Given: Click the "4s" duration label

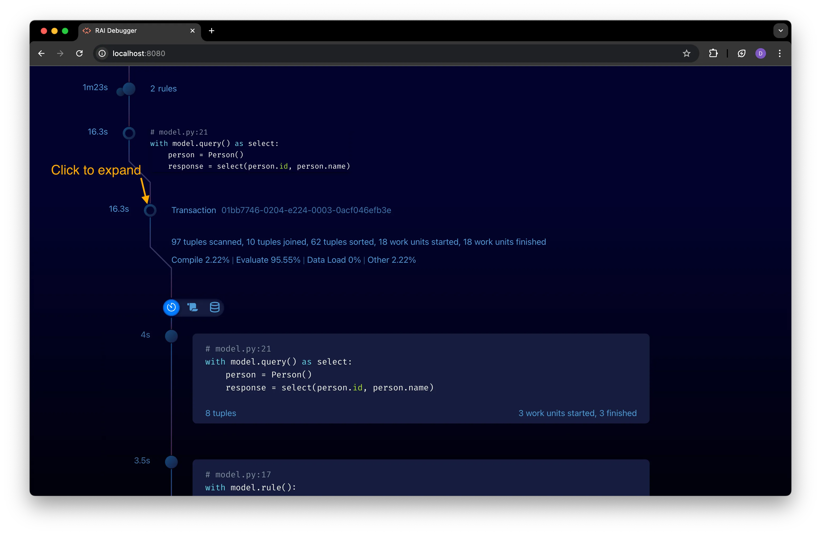Looking at the screenshot, I should click(145, 335).
